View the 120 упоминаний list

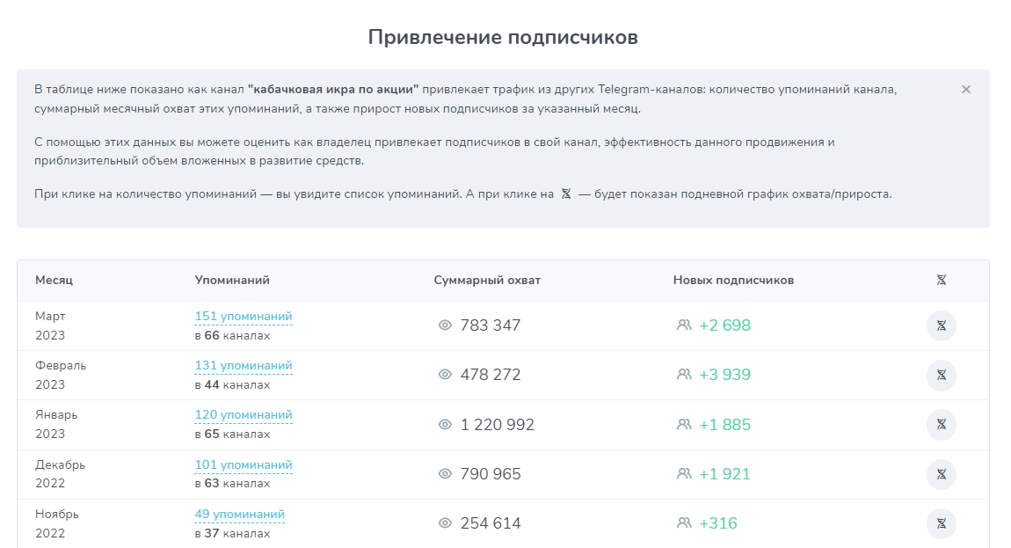(244, 415)
